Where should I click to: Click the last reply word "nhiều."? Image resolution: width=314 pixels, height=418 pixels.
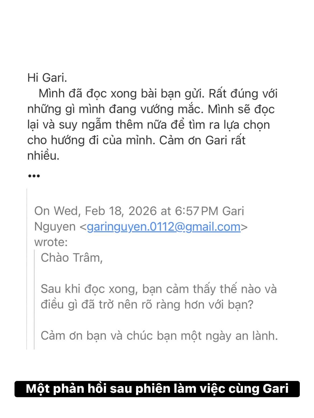43,156
